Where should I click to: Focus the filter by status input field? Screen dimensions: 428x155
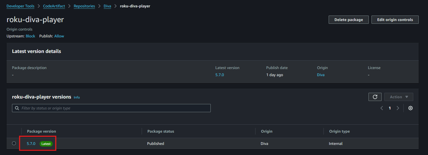(111, 108)
